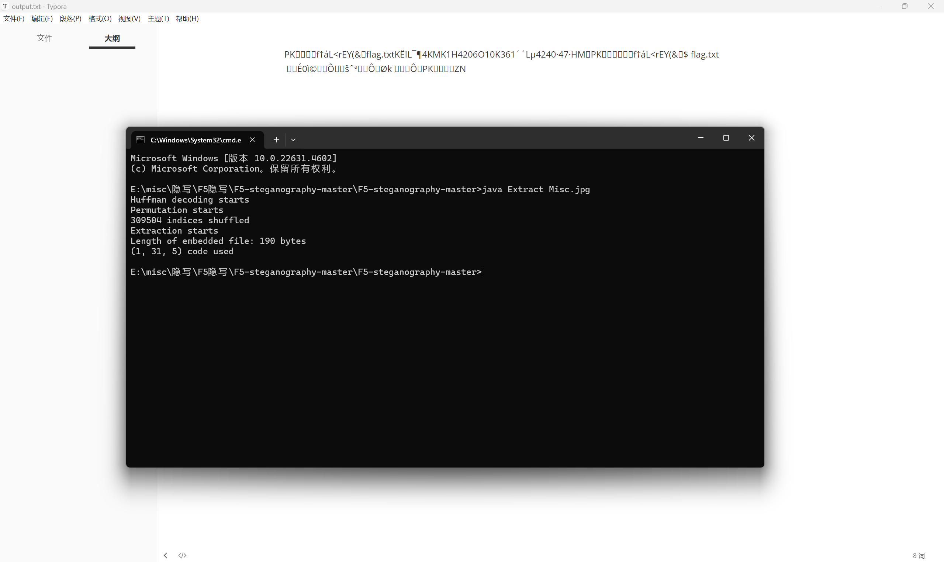The height and width of the screenshot is (562, 944).
Task: Click the Microsoft Corporation copyright line
Action: point(234,169)
